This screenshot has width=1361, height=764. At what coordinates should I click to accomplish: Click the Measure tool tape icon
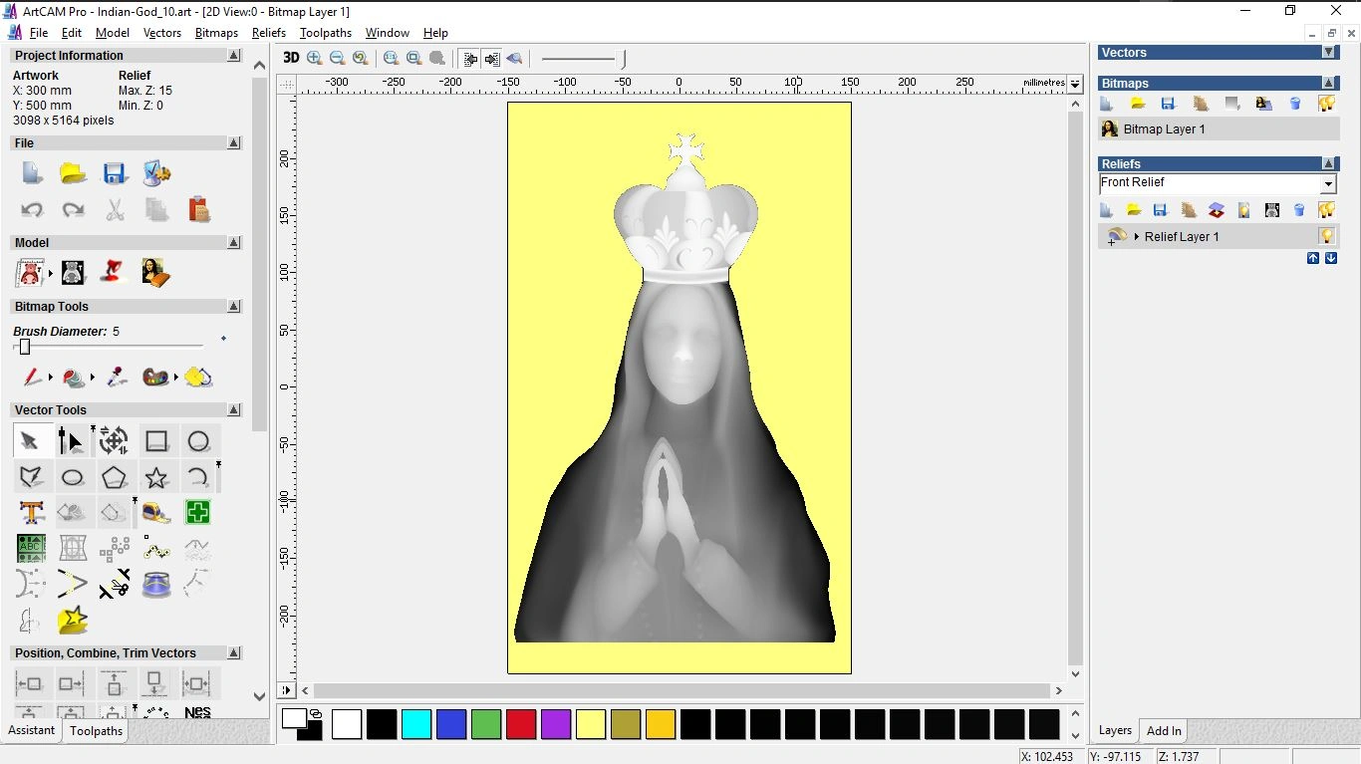pos(156,513)
